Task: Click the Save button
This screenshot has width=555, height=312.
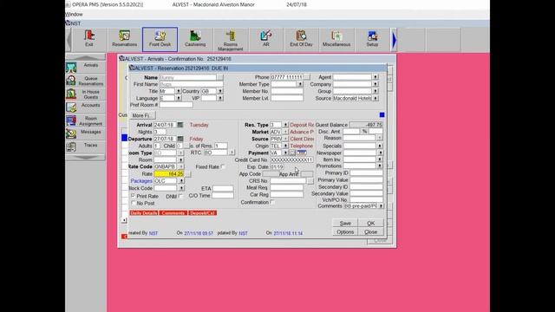Action: click(345, 224)
